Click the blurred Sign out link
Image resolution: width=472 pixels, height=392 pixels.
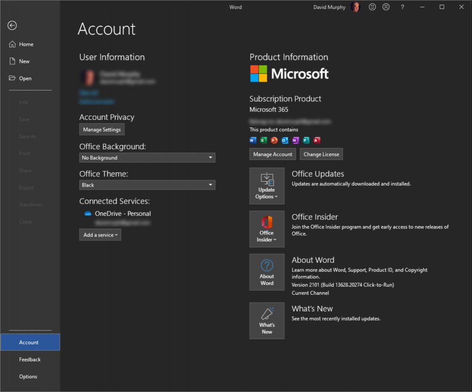89,92
